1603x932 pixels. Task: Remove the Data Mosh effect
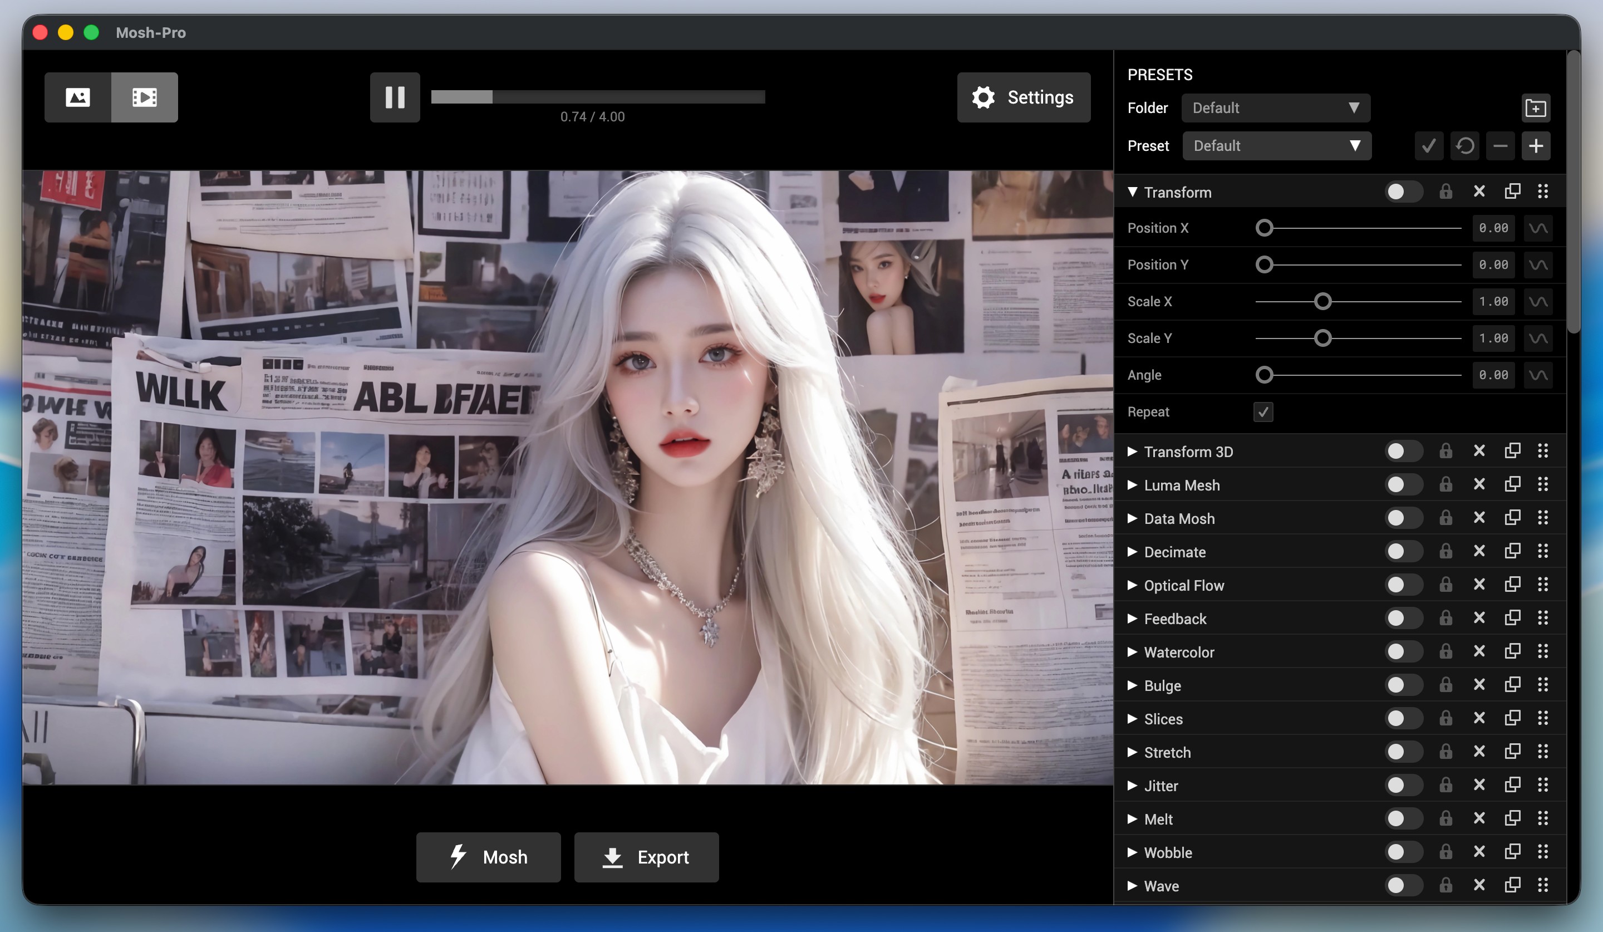pos(1479,518)
